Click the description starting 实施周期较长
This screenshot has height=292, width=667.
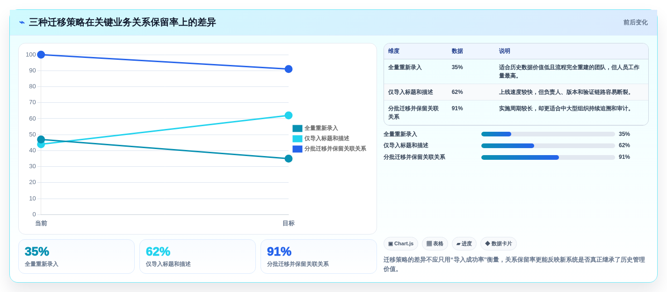(x=566, y=108)
